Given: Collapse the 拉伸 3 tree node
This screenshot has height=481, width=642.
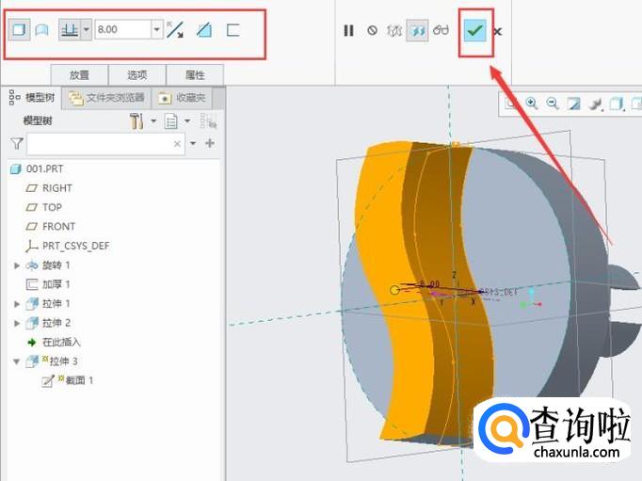Looking at the screenshot, I should click(17, 361).
